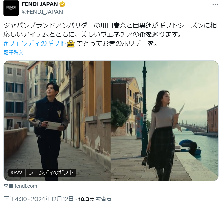The height and width of the screenshot is (209, 224).
Task: Click the tweet's second line about ヴェネチア
Action: (92, 34)
